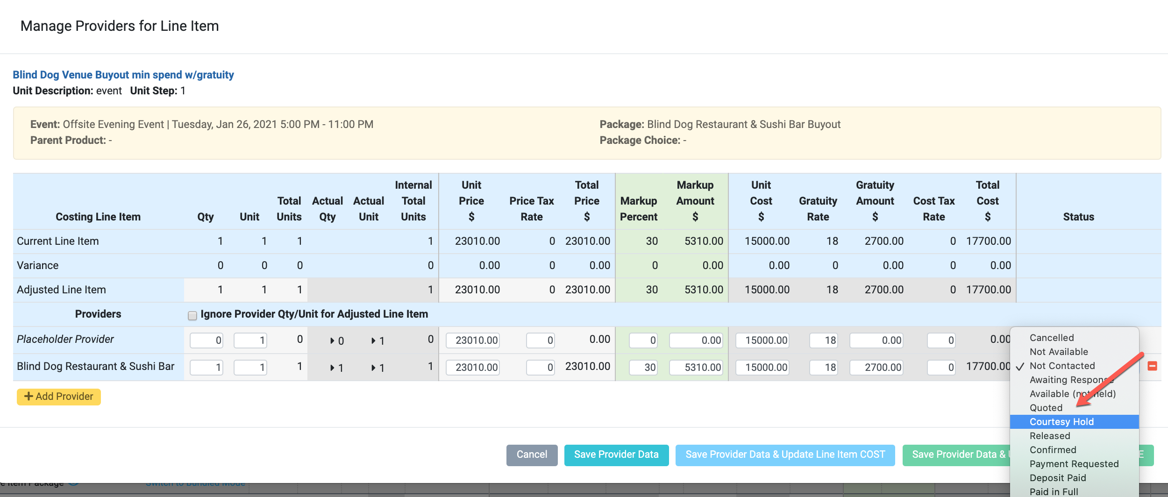
Task: Choose Released status option
Action: tap(1074, 436)
